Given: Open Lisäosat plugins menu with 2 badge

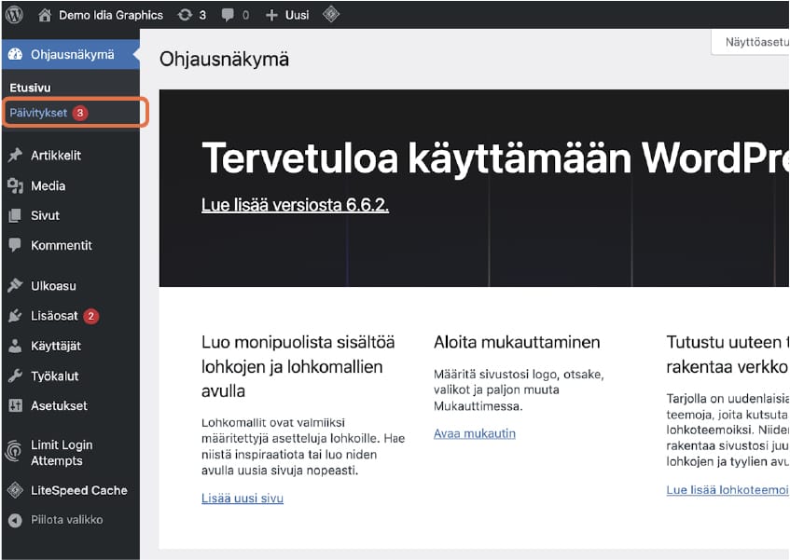Looking at the screenshot, I should [54, 316].
